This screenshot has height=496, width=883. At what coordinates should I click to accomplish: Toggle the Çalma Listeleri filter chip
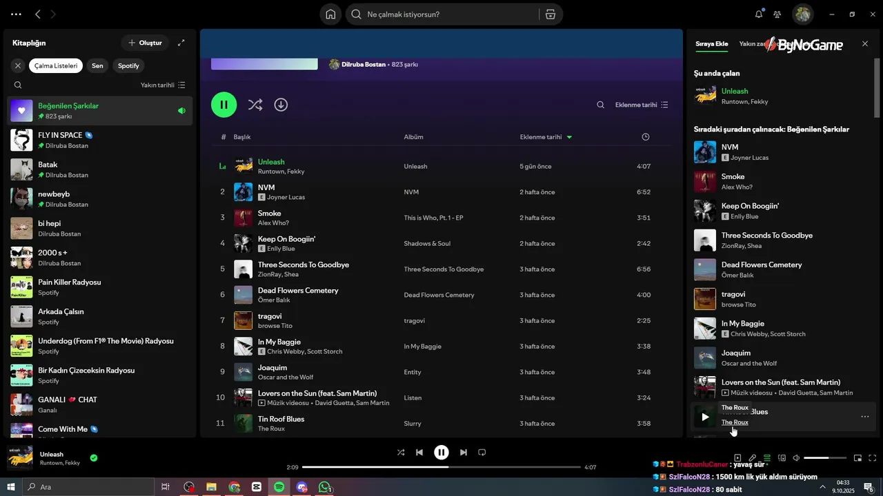(x=56, y=65)
